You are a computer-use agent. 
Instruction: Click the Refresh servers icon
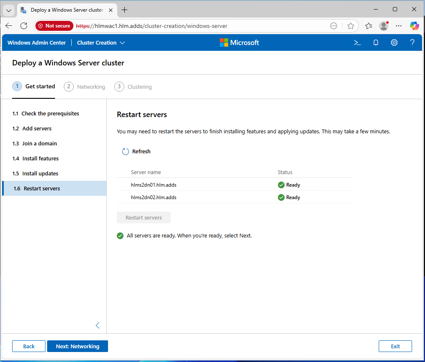tap(126, 152)
